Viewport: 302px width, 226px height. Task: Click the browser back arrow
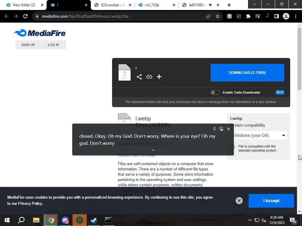6,16
